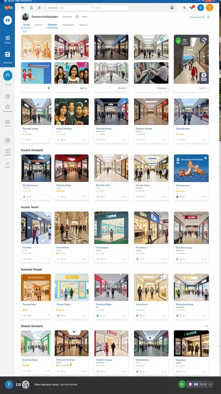Viewport: 221px width, 394px height.
Task: Click the magnifier icon left of red-badged icon
Action: click(185, 8)
